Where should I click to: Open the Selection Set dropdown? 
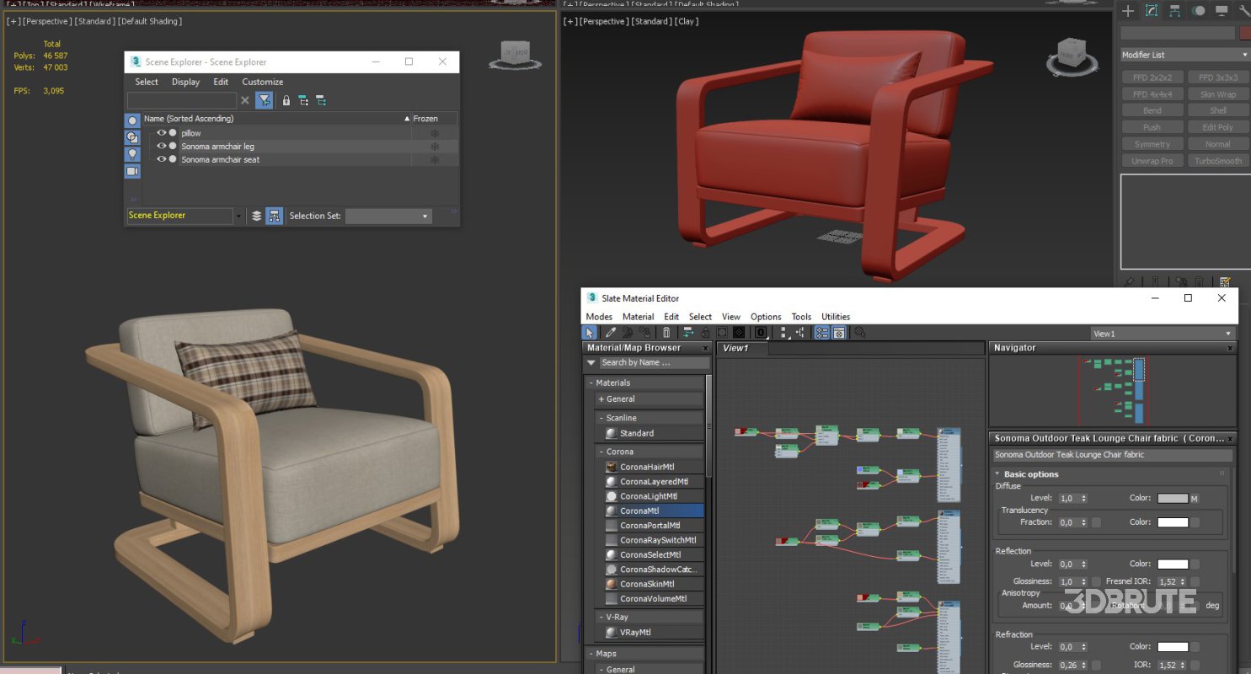pyautogui.click(x=423, y=216)
